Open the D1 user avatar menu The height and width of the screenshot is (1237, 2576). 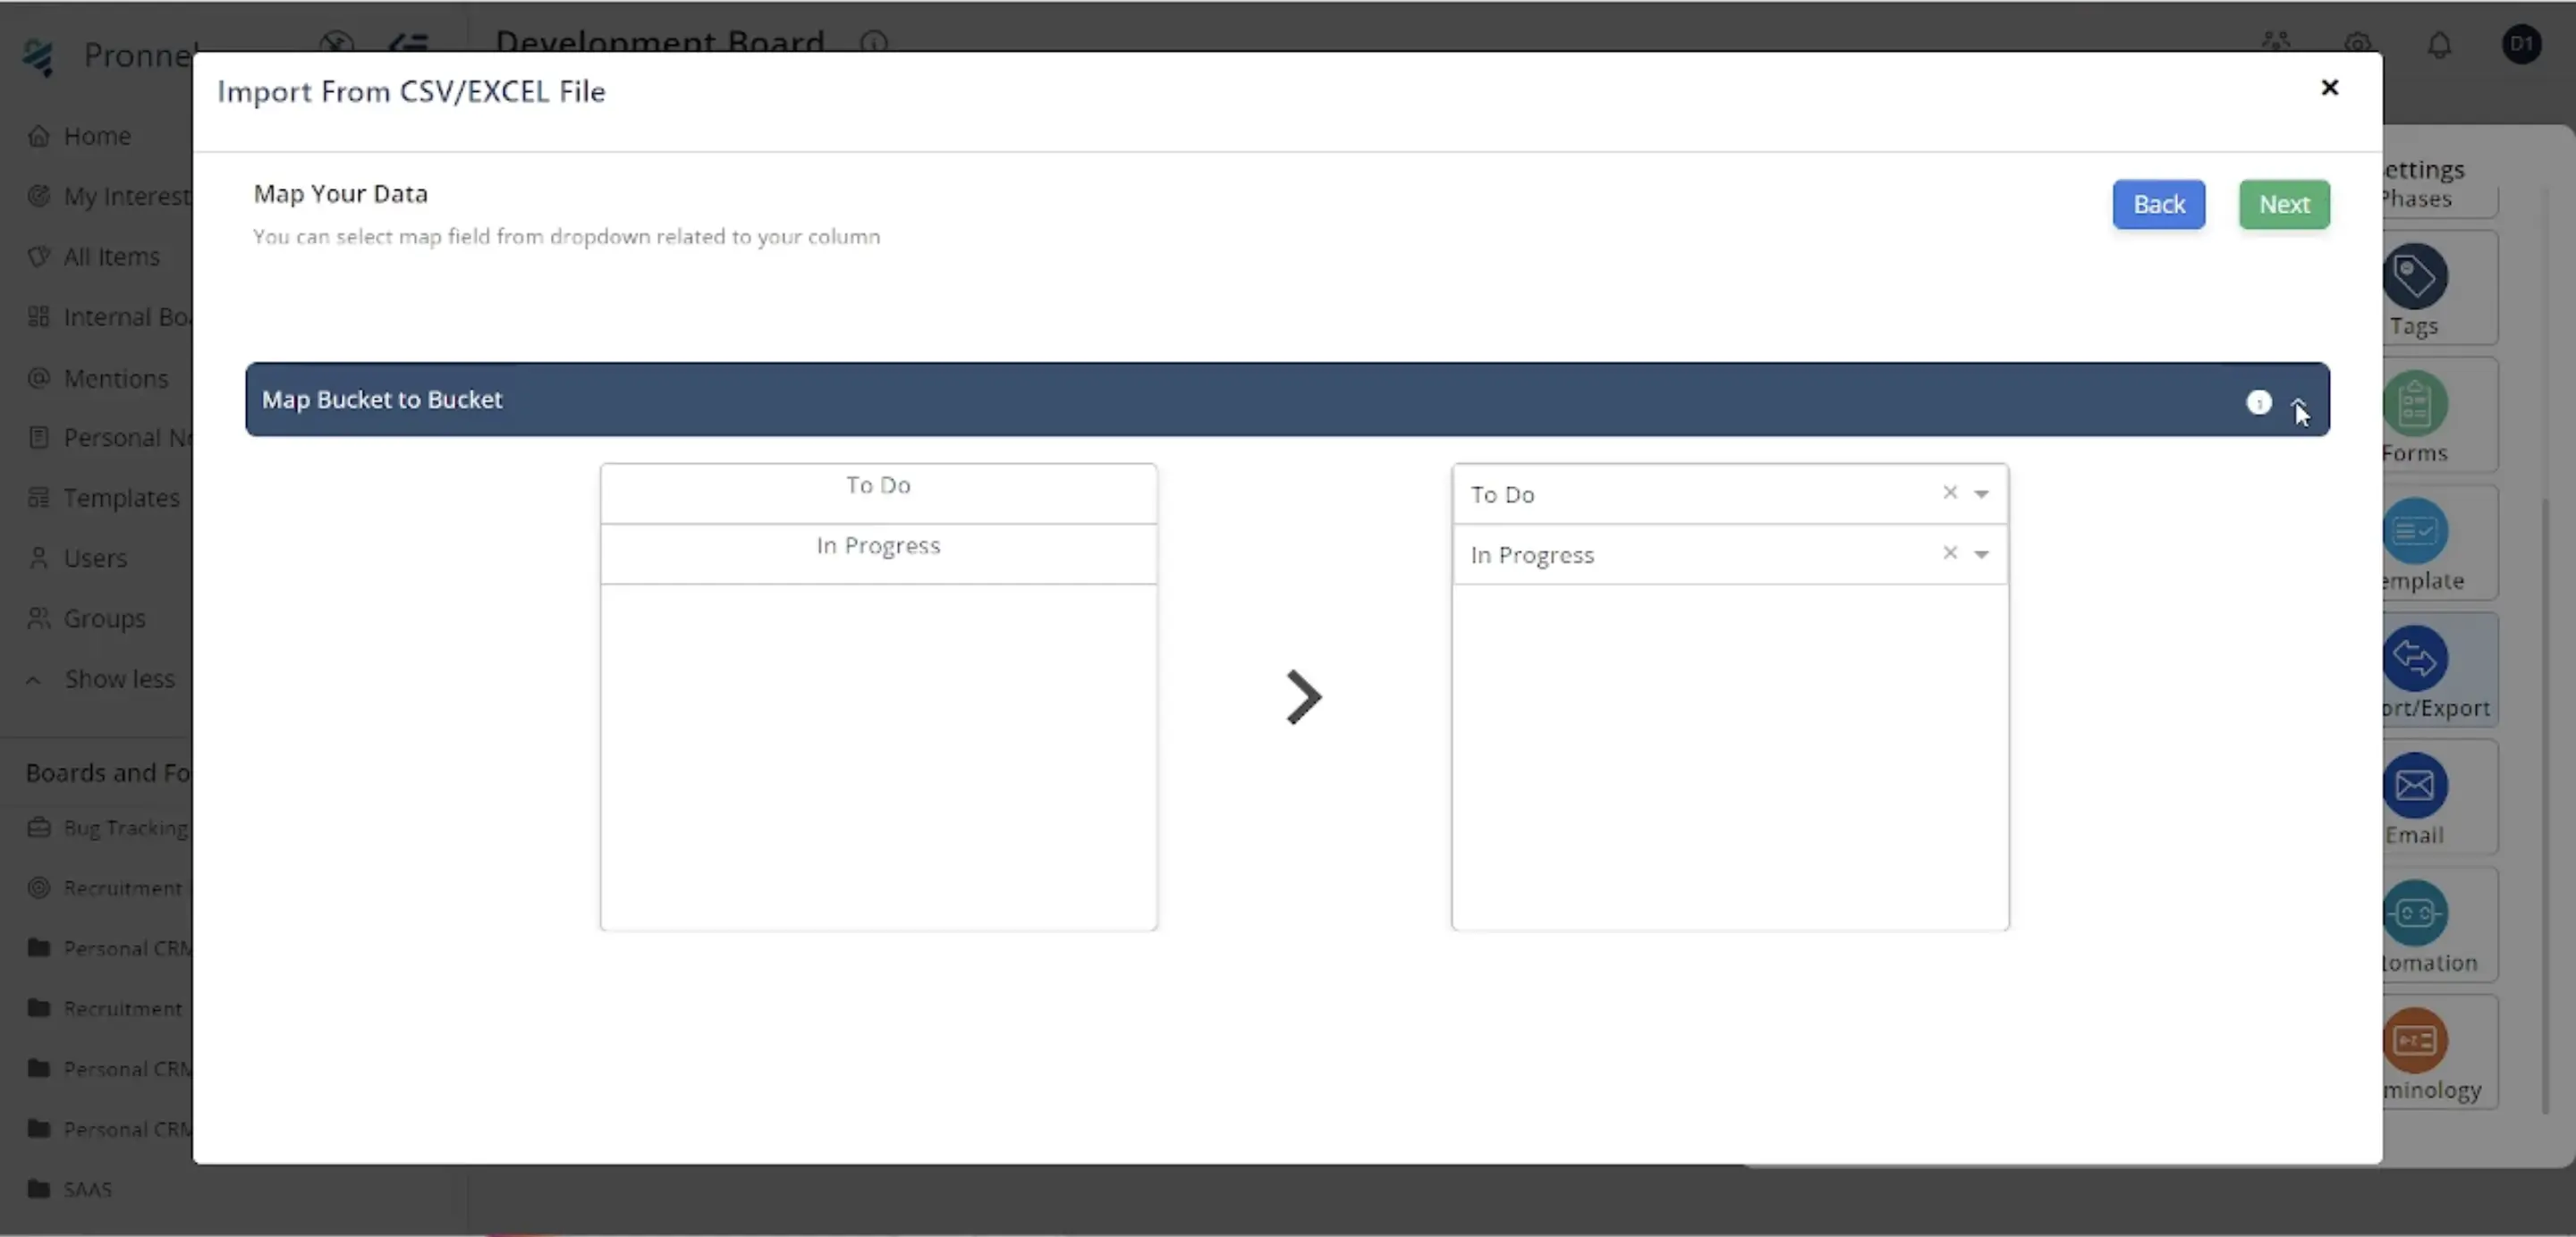2521,44
